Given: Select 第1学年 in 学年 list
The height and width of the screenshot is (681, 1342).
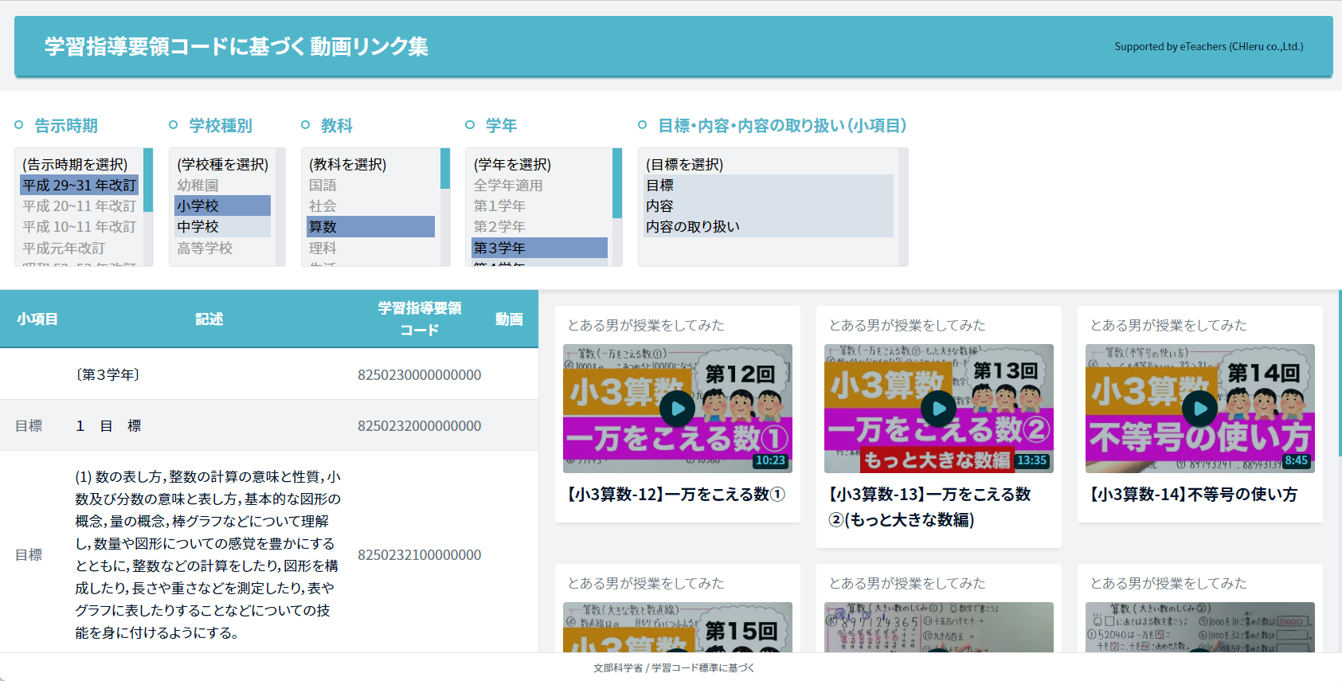Looking at the screenshot, I should coord(539,205).
